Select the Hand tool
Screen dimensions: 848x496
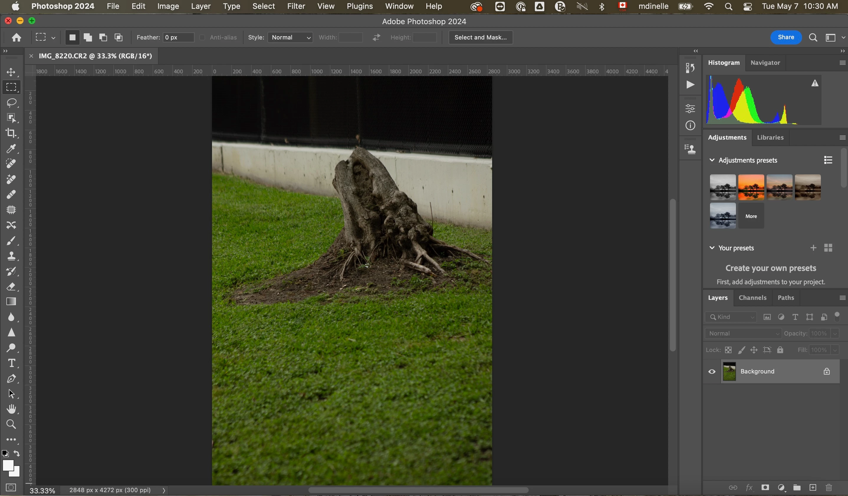(11, 409)
